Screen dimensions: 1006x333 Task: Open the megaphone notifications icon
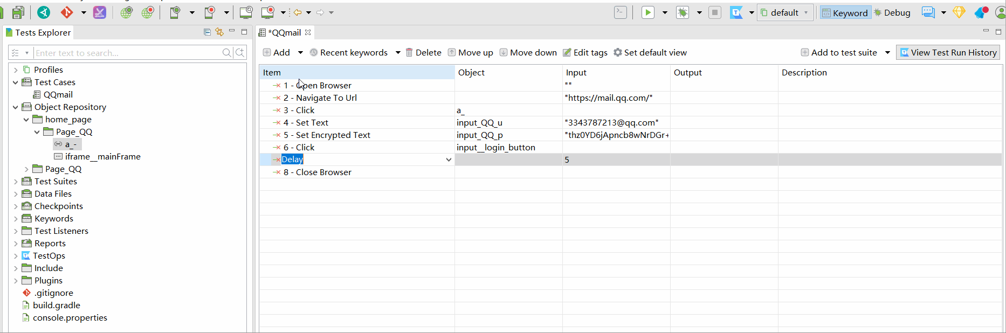[x=981, y=12]
